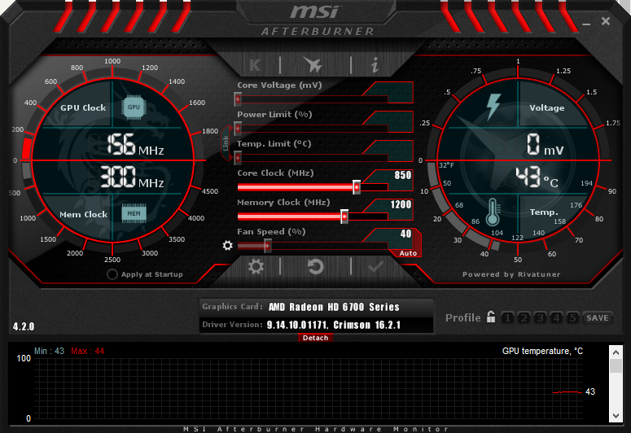Toggle the fan speed Auto button
Screen dimensions: 631x433
(408, 253)
